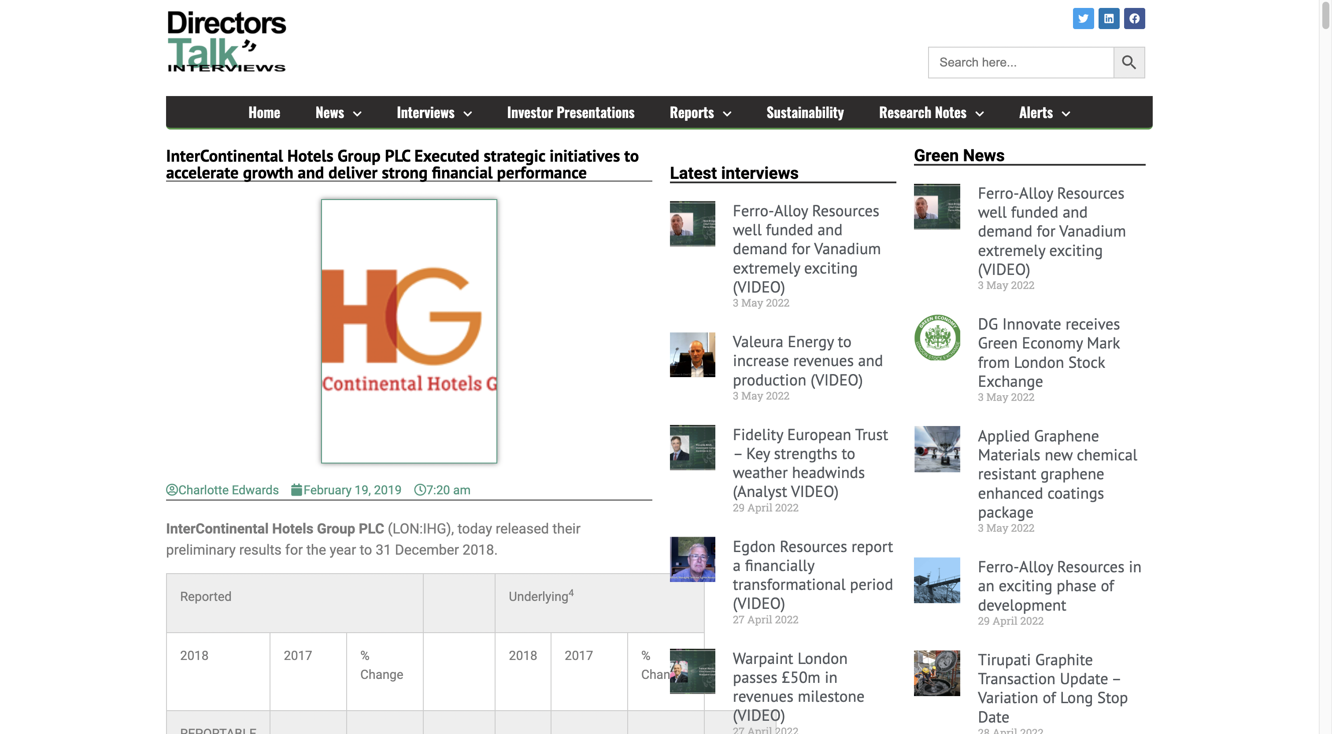This screenshot has width=1332, height=734.
Task: Open the Twitter social icon
Action: [x=1083, y=19]
